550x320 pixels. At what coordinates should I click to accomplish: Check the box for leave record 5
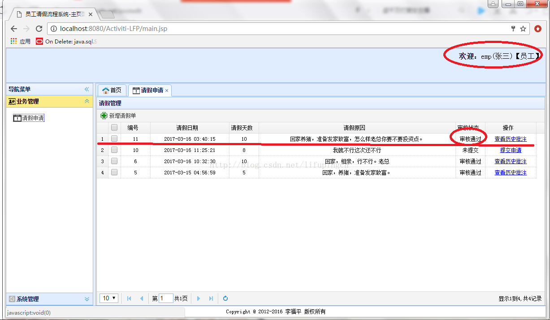click(x=114, y=172)
